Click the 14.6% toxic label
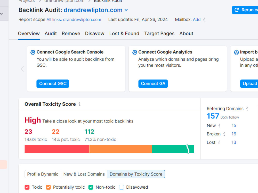The image size is (258, 193). click(36, 139)
